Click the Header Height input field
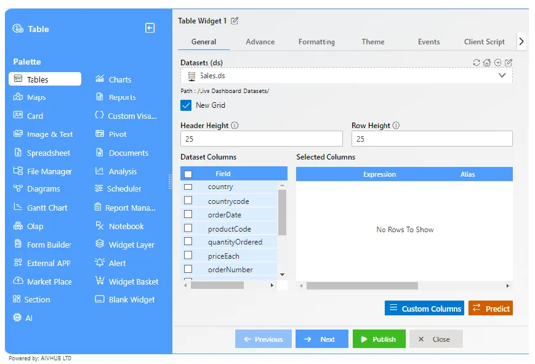This screenshot has width=535, height=364. pos(262,139)
